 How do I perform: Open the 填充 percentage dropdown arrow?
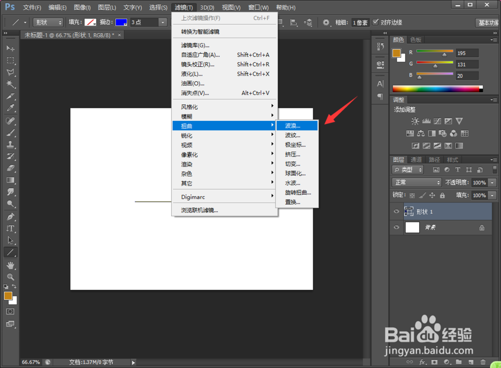click(x=492, y=196)
